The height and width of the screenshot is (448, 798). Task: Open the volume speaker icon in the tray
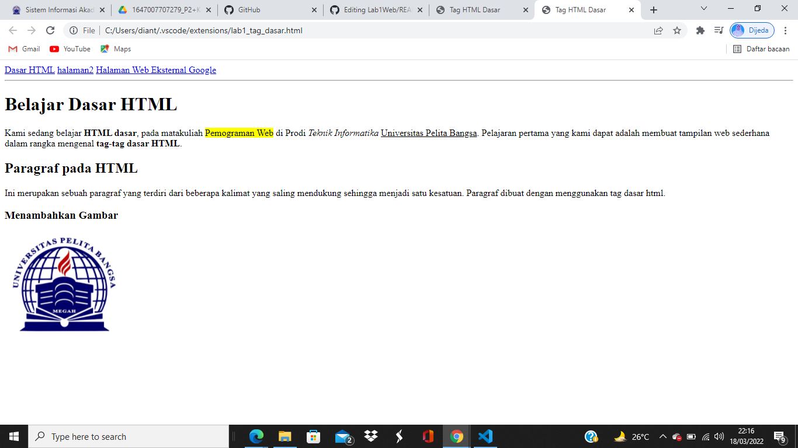tap(719, 436)
